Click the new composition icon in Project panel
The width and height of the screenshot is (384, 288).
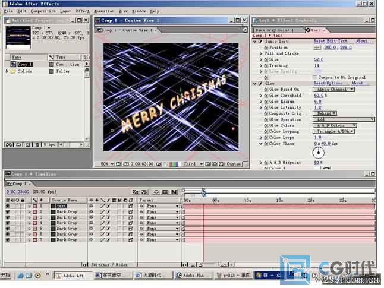(x=28, y=145)
